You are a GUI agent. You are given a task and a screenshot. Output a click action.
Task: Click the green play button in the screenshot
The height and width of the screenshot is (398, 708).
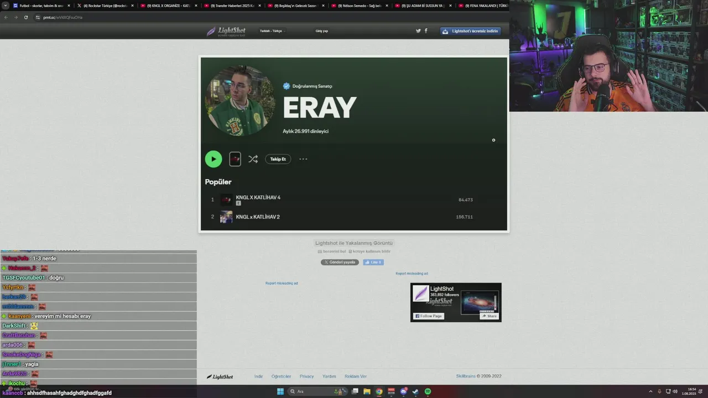(214, 159)
